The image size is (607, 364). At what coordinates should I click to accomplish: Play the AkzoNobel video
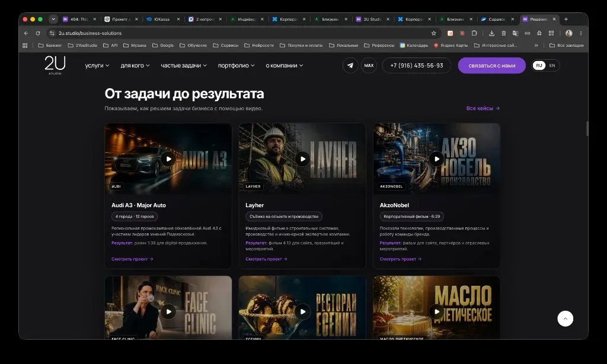pos(436,159)
